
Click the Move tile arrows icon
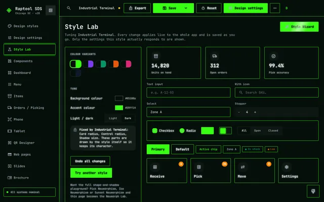click(242, 167)
